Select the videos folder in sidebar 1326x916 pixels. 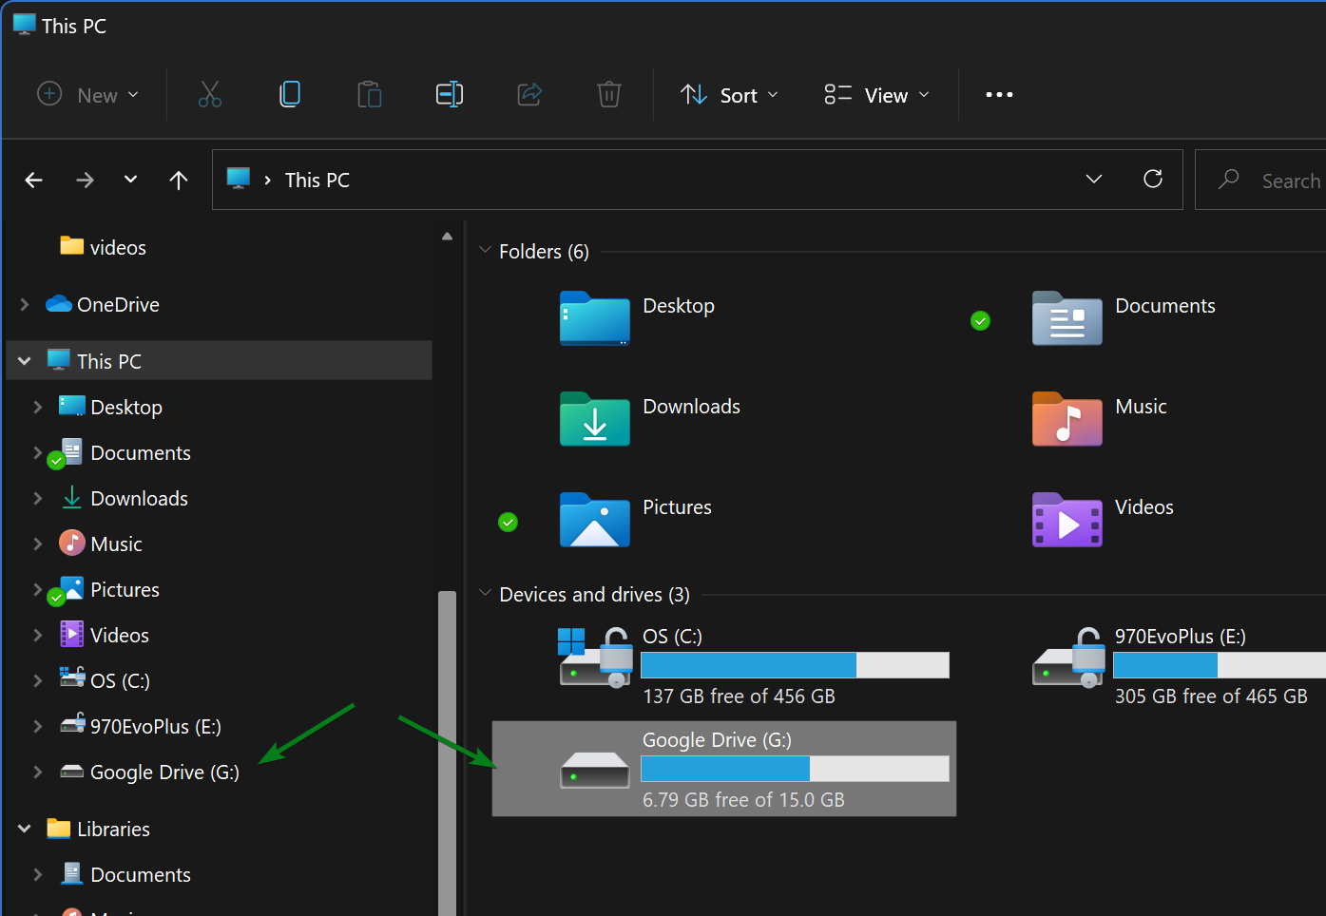click(x=103, y=247)
